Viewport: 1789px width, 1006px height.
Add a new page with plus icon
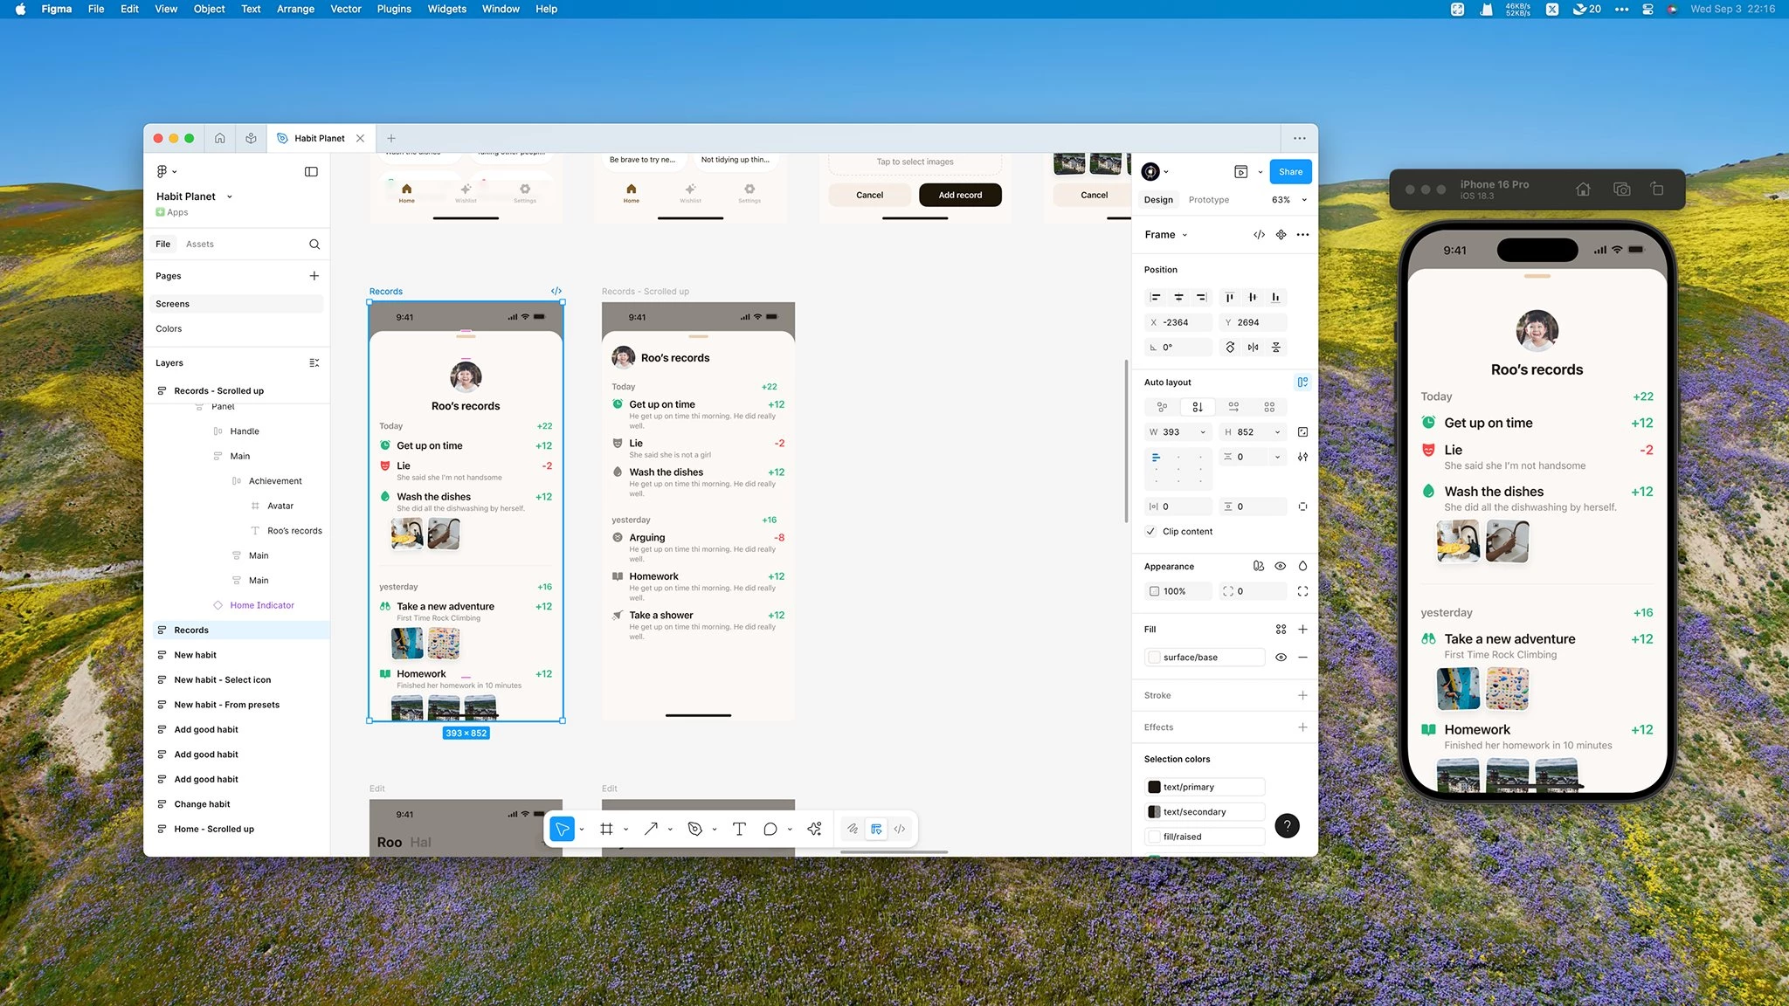coord(314,276)
